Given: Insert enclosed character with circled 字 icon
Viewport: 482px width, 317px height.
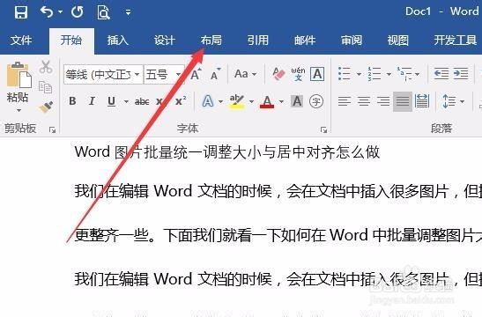Looking at the screenshot, I should pyautogui.click(x=316, y=101).
